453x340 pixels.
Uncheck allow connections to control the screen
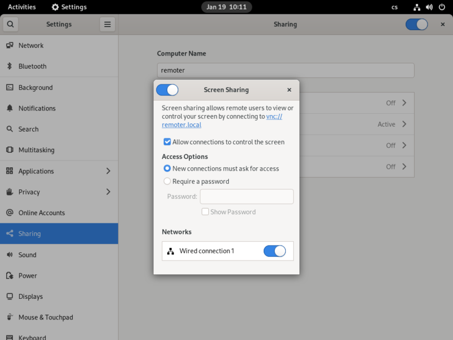pyautogui.click(x=167, y=142)
